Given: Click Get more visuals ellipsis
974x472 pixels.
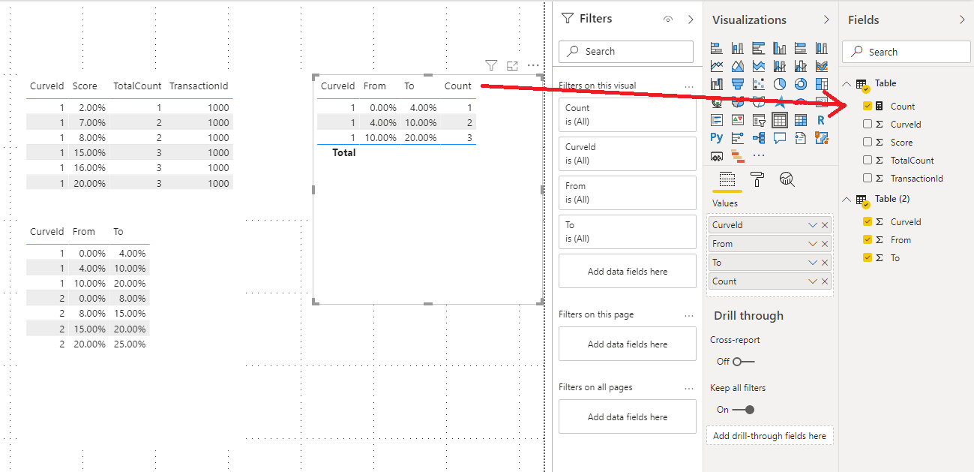Looking at the screenshot, I should (x=759, y=156).
